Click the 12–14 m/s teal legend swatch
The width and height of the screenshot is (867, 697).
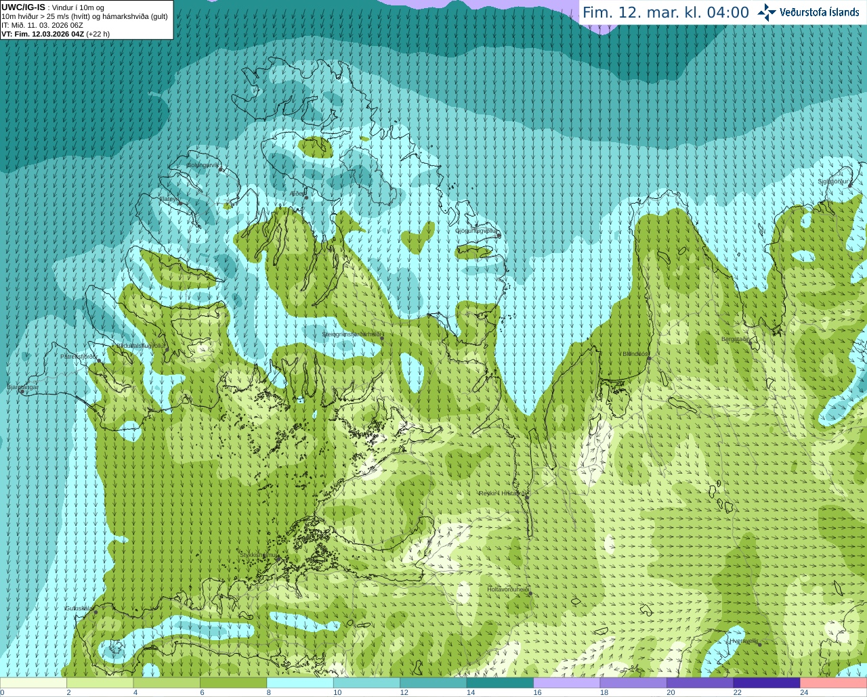[433, 683]
